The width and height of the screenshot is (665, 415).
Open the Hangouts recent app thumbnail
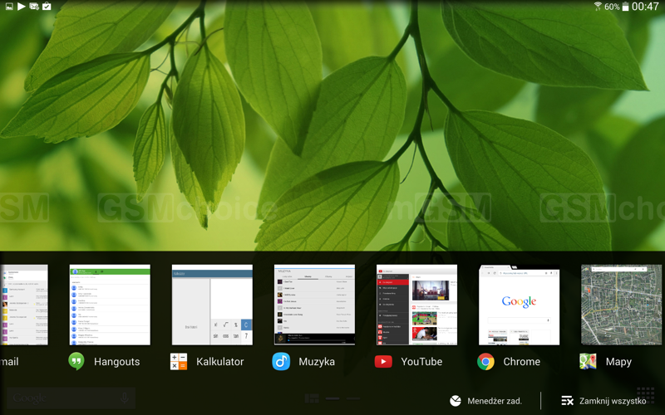pos(110,305)
